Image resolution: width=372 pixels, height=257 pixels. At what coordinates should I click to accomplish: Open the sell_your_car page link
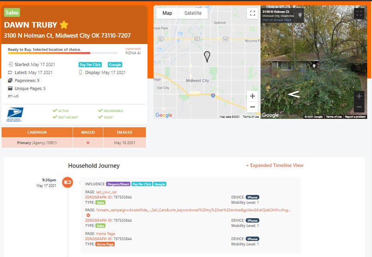point(106,192)
